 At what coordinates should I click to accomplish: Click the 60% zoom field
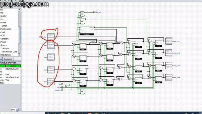(13, 110)
